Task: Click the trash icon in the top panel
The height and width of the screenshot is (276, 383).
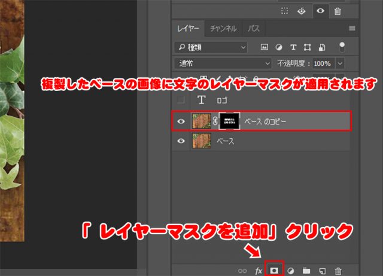Action: pyautogui.click(x=338, y=11)
